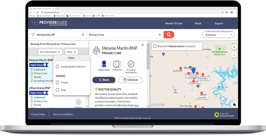Check the Accepting New Patients filter
The image size is (266, 136).
coord(58,67)
